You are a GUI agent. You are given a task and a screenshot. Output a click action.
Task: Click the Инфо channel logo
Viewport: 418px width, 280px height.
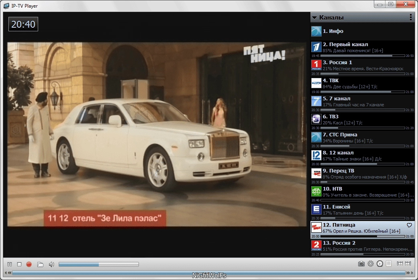(316, 31)
